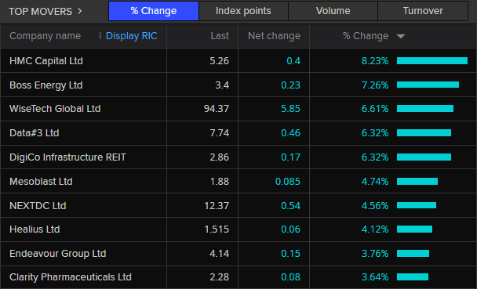Click the 4.12% change value
Image resolution: width=477 pixels, height=289 pixels.
point(375,229)
